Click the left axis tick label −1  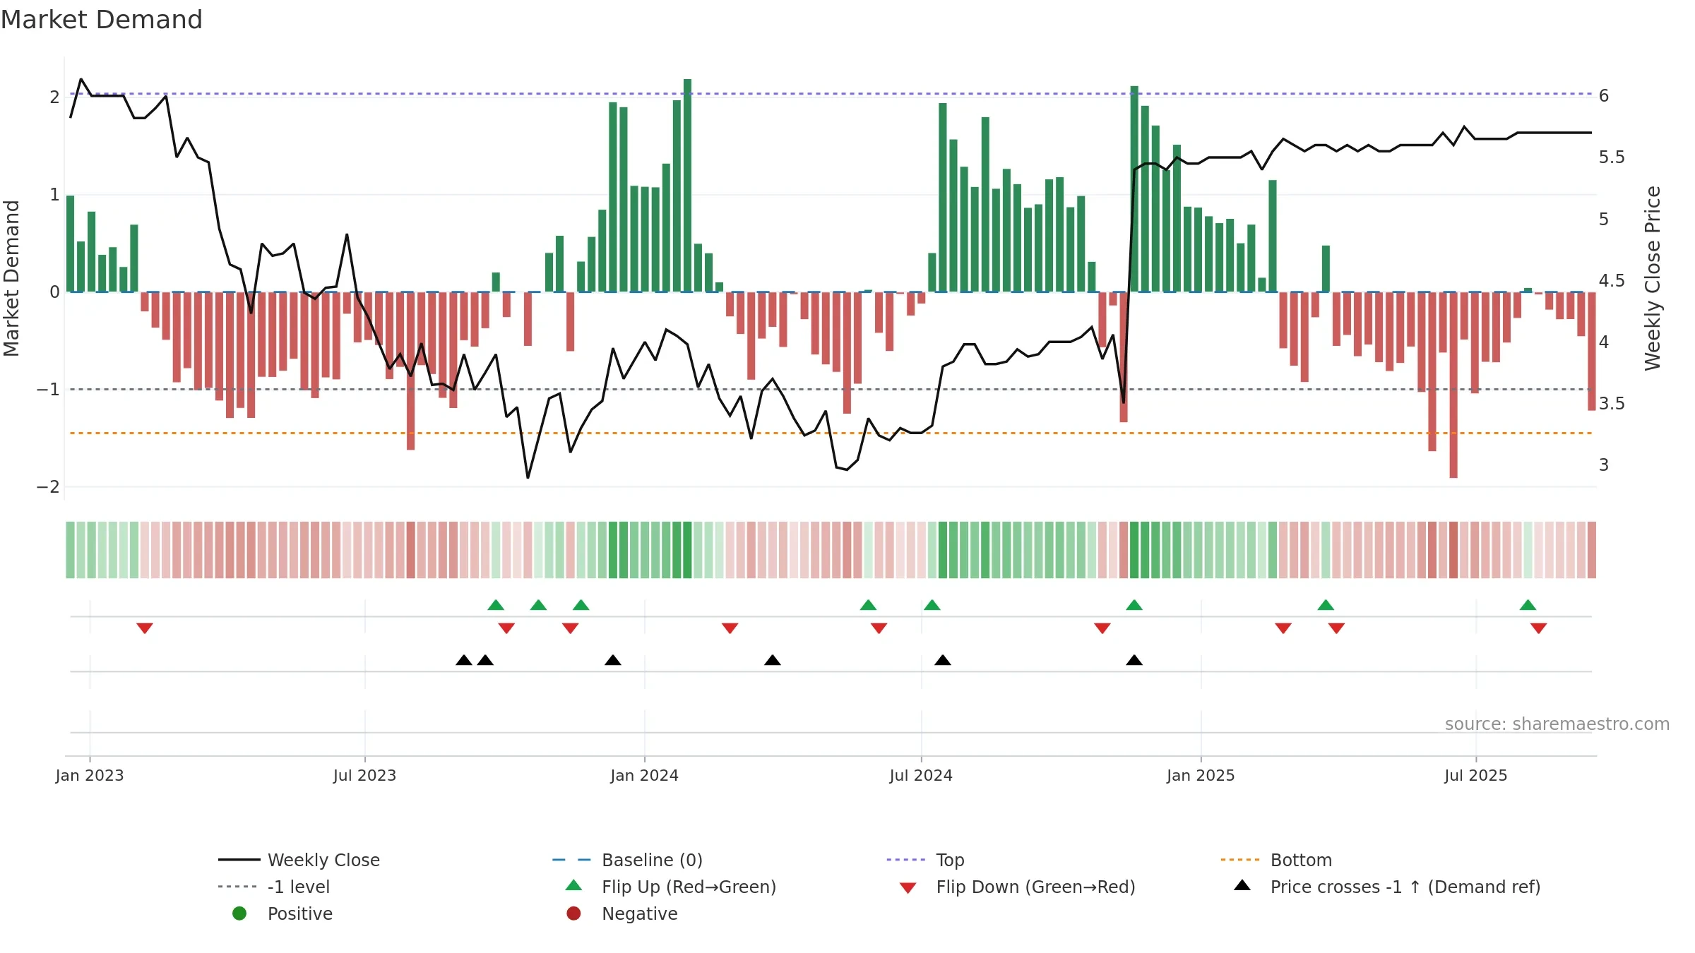(x=49, y=390)
